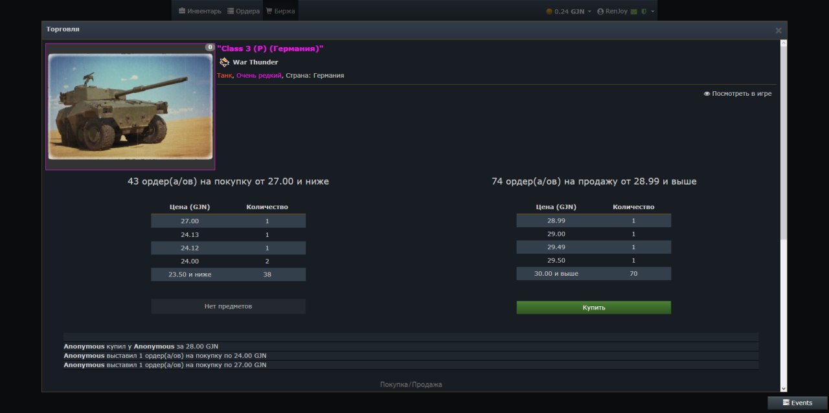Image resolution: width=829 pixels, height=413 pixels.
Task: Click quantity 70 in sell orders
Action: tap(633, 274)
